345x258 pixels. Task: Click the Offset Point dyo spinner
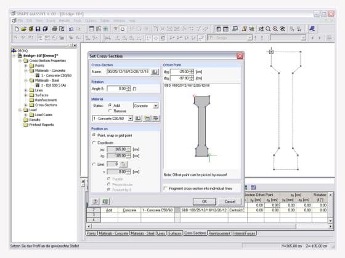tap(192, 72)
